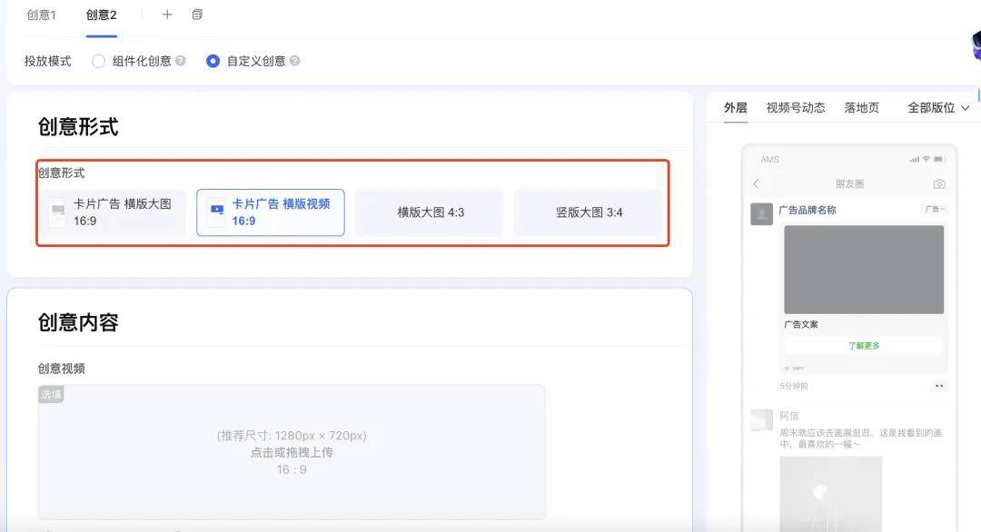Image resolution: width=981 pixels, height=532 pixels.
Task: Click the plus icon to add a creative
Action: click(167, 15)
